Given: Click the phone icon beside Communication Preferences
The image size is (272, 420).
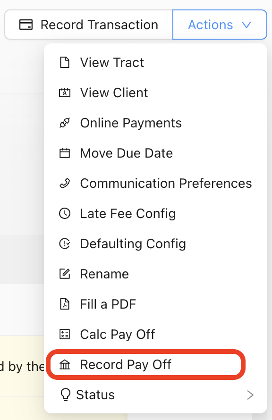Looking at the screenshot, I should (x=65, y=184).
